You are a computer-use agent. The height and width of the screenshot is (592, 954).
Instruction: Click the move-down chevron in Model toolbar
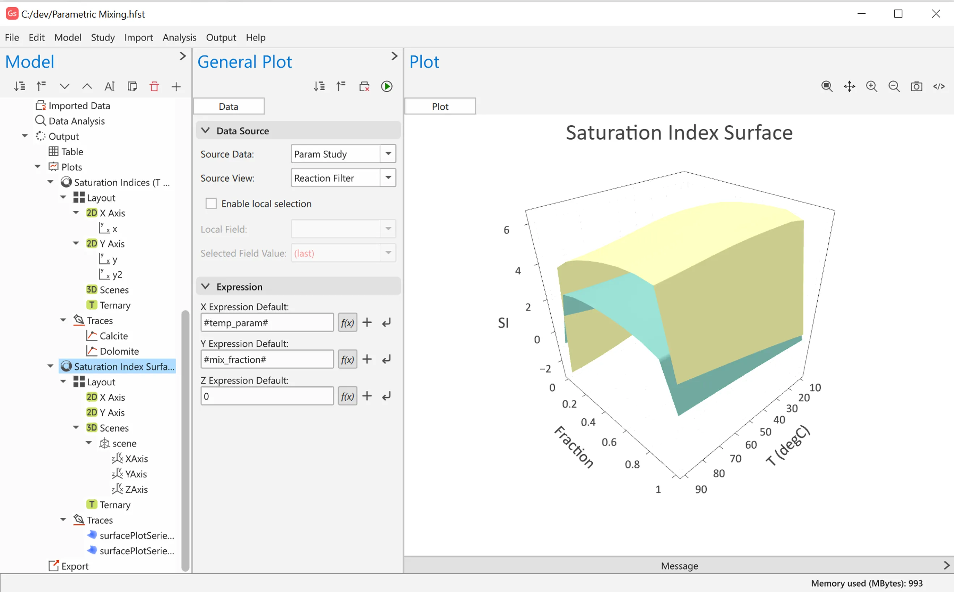coord(65,86)
